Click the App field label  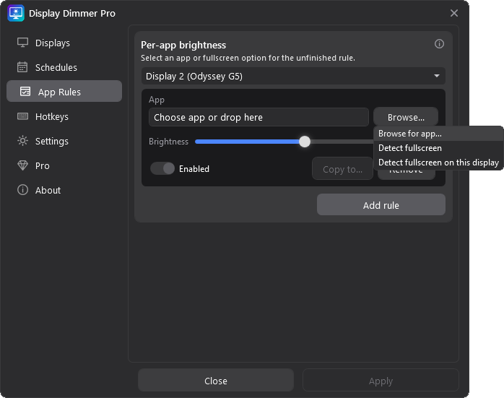157,100
